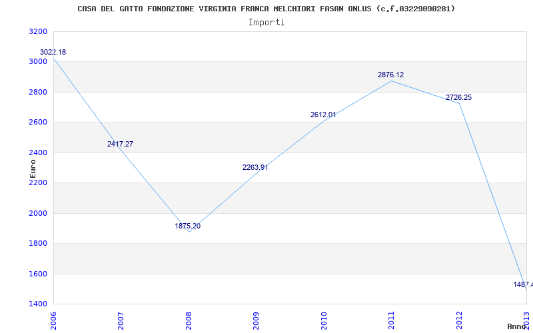
Task: Select the 2726.25 data label
Action: [459, 97]
